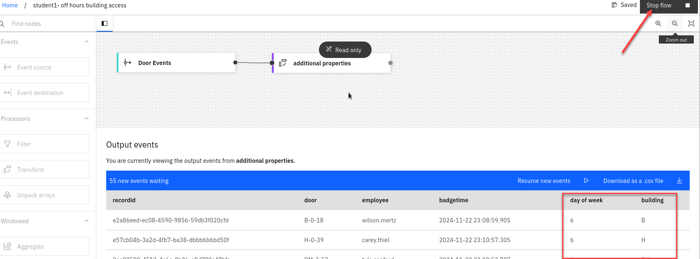The width and height of the screenshot is (700, 259).
Task: Collapse the Processors section
Action: [86, 119]
